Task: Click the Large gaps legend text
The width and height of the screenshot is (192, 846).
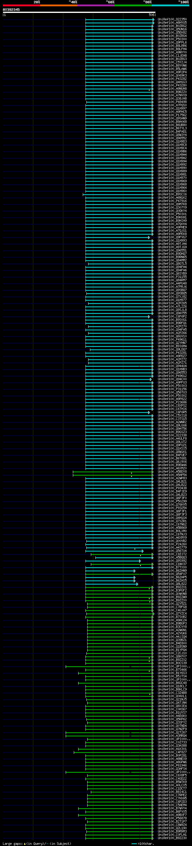Action: click(x=37, y=843)
